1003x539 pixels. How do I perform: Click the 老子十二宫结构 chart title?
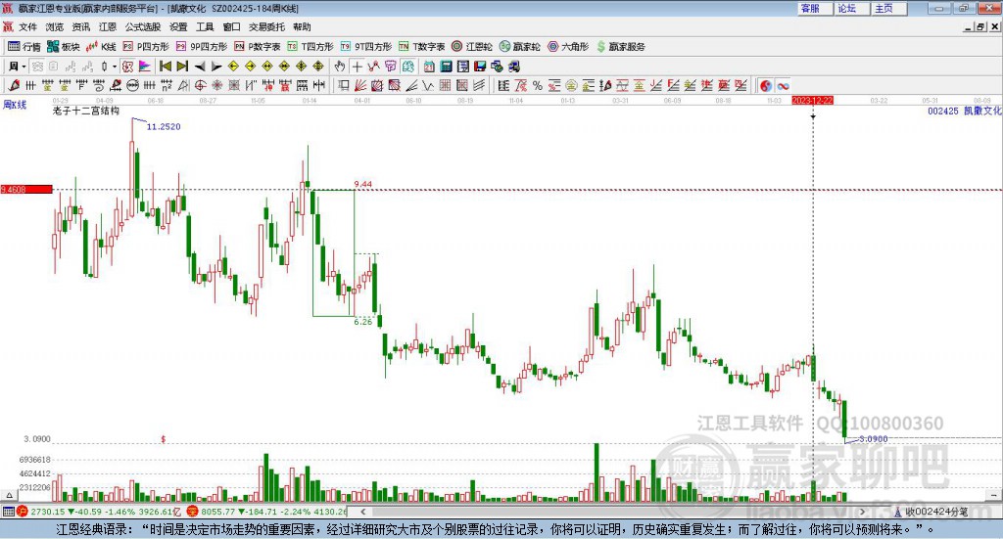tap(86, 112)
